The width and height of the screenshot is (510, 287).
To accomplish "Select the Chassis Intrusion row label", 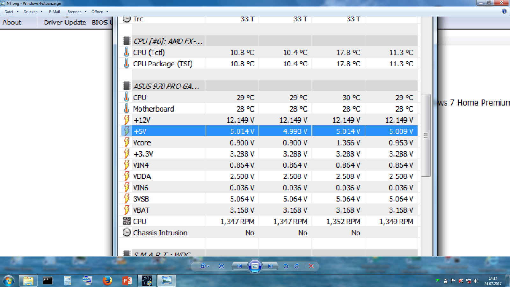I will click(x=160, y=233).
